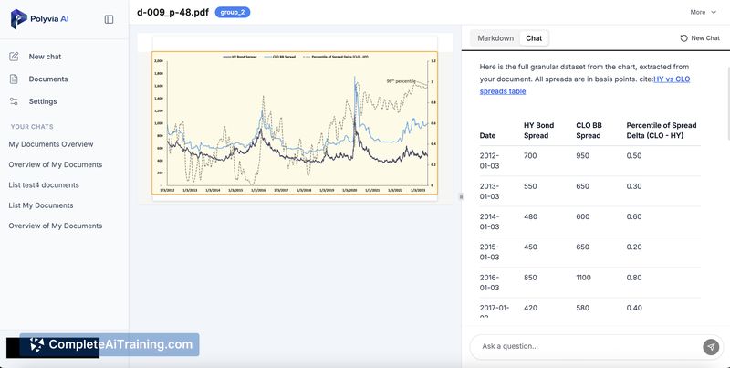Click the New chat pencil icon

click(14, 57)
